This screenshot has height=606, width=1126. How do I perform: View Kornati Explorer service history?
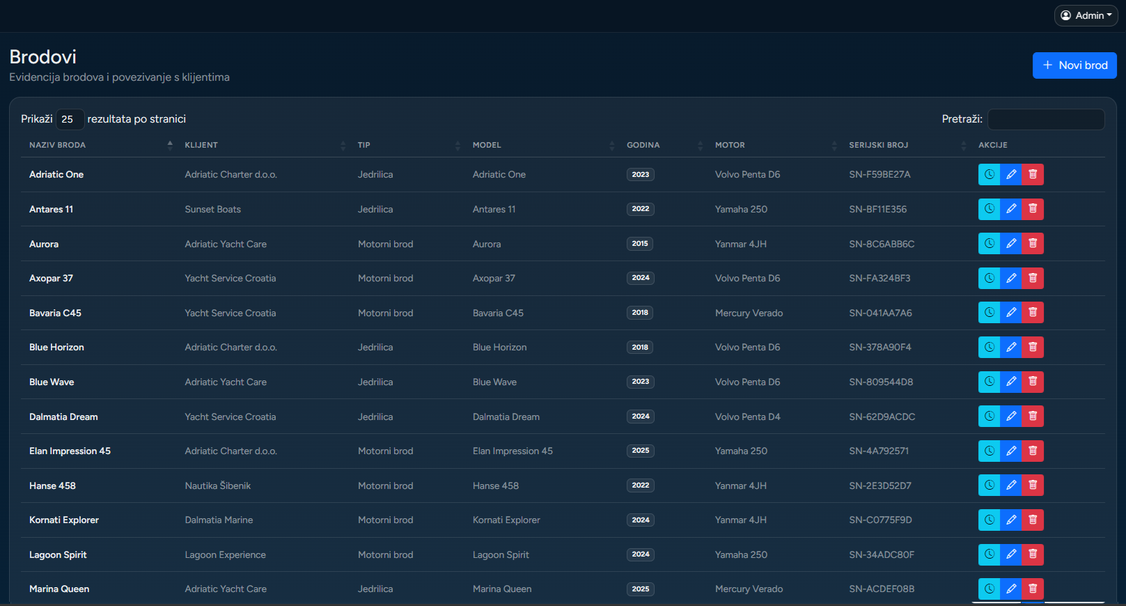989,520
